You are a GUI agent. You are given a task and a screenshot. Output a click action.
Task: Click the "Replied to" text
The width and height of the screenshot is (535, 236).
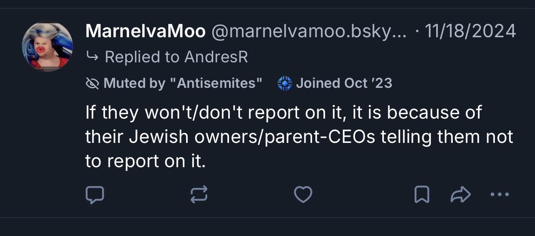[x=142, y=57]
